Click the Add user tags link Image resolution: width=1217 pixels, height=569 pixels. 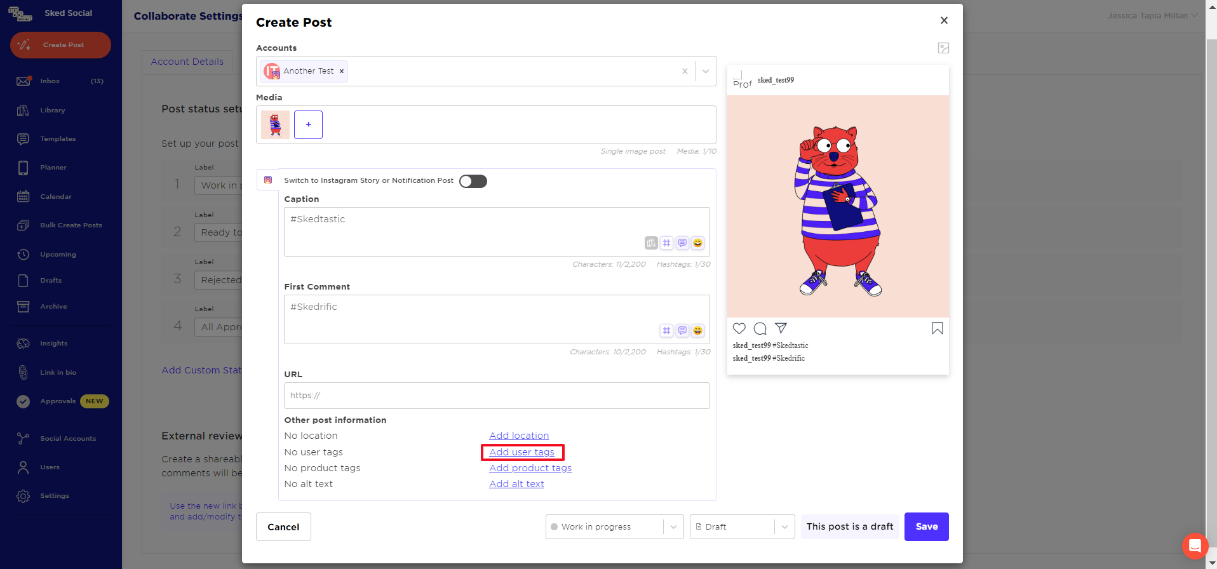[x=521, y=452]
